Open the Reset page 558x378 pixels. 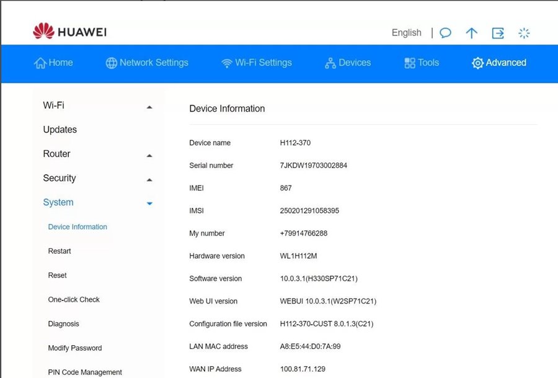(57, 276)
